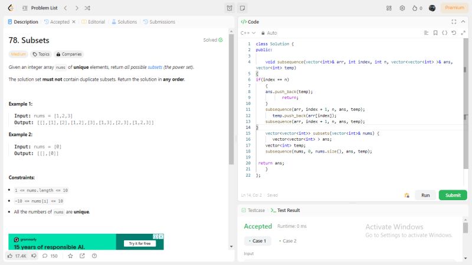Open the layout grid icon

coord(389,8)
